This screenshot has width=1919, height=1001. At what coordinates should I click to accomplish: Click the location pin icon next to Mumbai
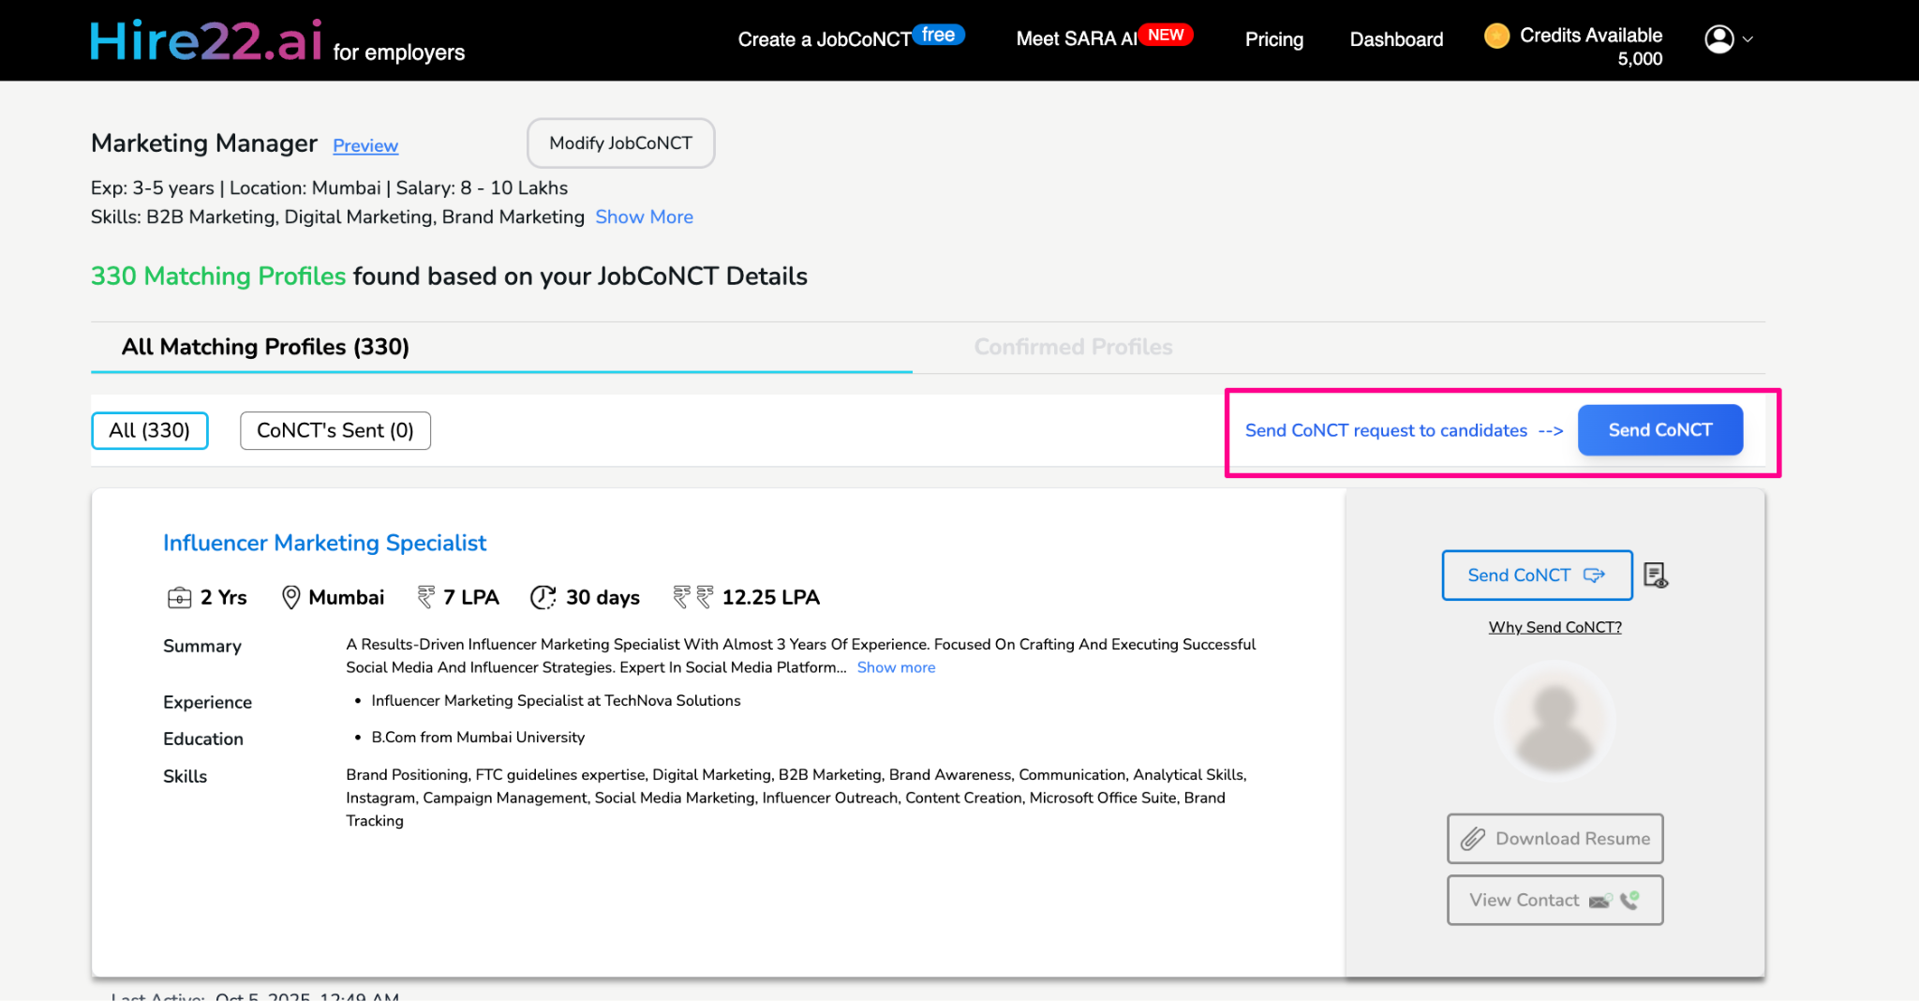pos(290,597)
